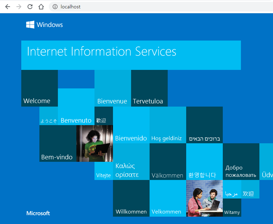
Task: Click the photo of two students
Action: (204, 198)
